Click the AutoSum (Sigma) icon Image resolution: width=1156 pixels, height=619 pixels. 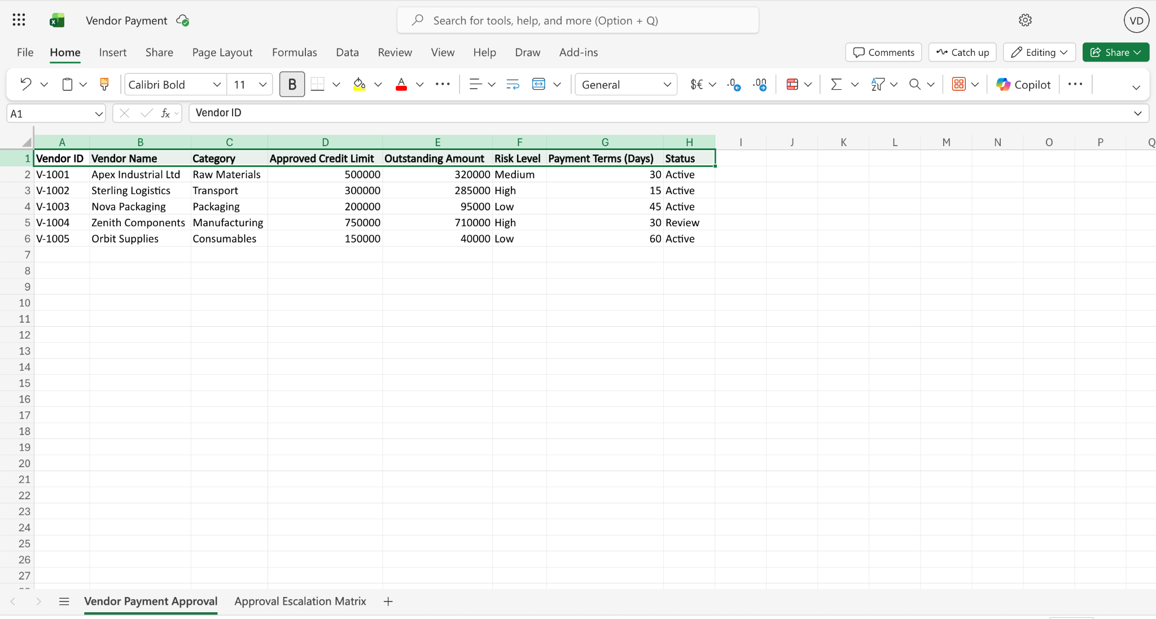pos(835,84)
